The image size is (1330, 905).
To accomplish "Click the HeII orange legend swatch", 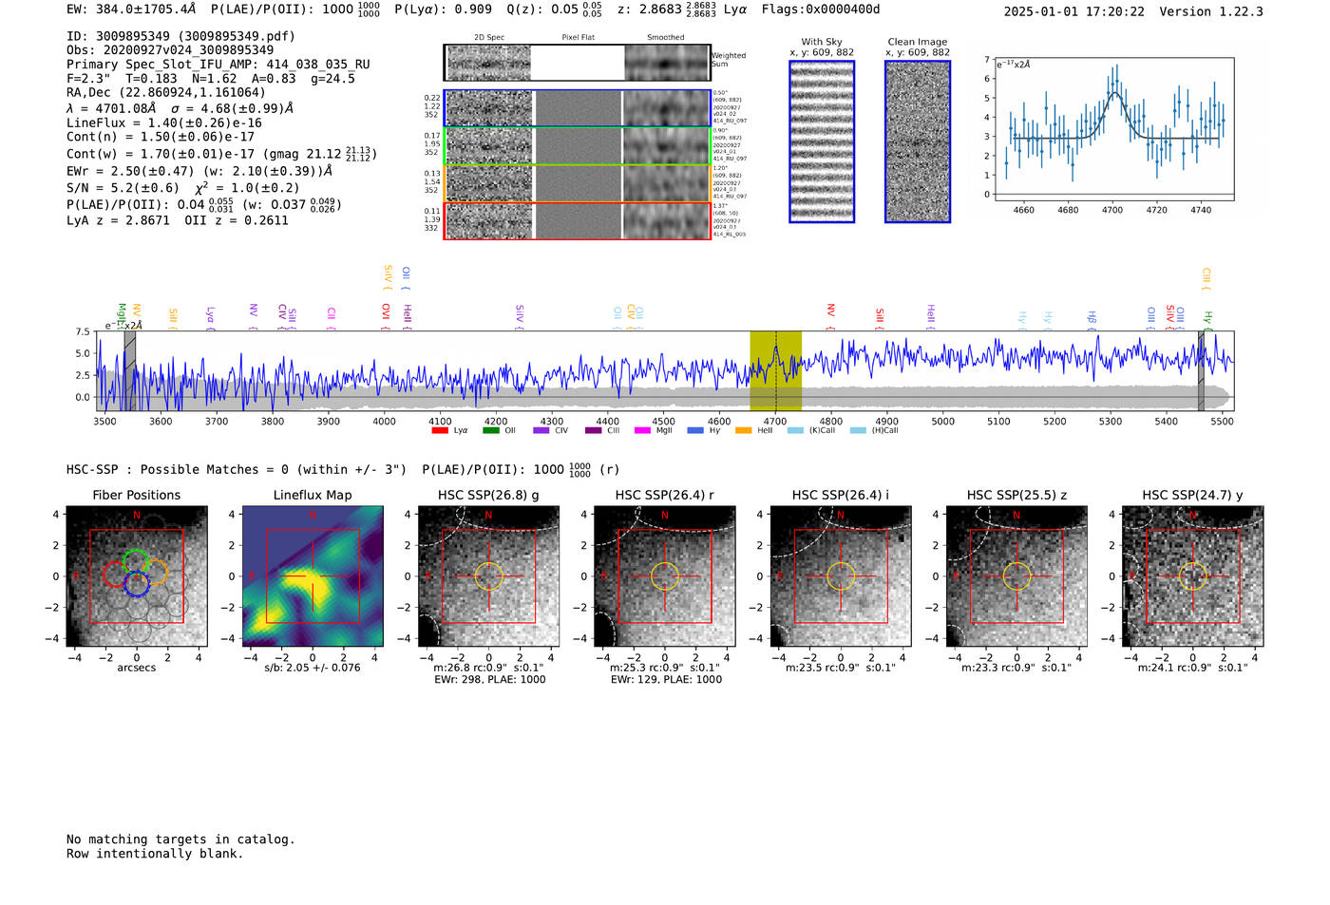I will [x=744, y=430].
